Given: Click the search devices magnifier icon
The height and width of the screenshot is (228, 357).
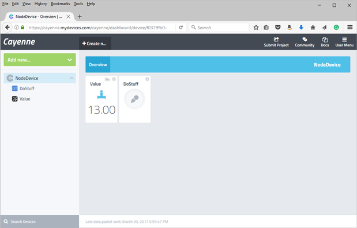Looking at the screenshot, I should pyautogui.click(x=6, y=222).
